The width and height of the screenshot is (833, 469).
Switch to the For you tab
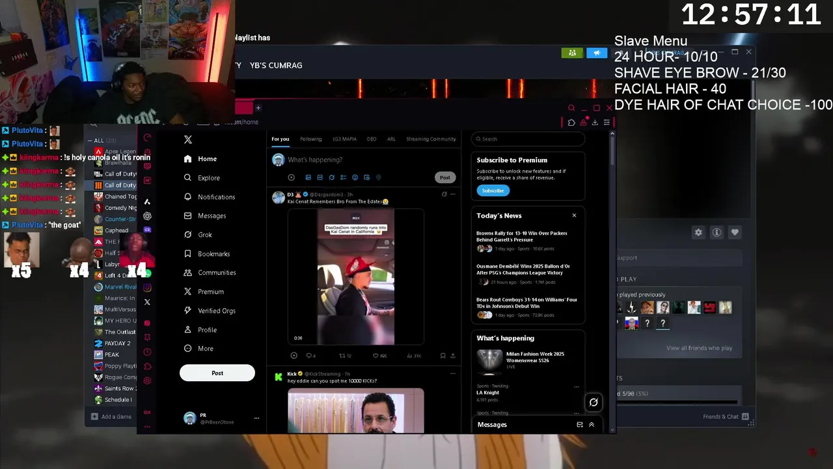point(280,139)
